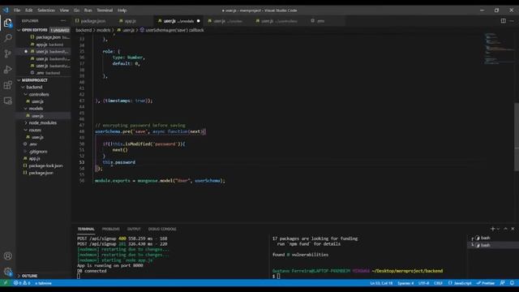Viewport: 519px width, 292px height.
Task: Click the code minimap
Action: click(x=499, y=48)
